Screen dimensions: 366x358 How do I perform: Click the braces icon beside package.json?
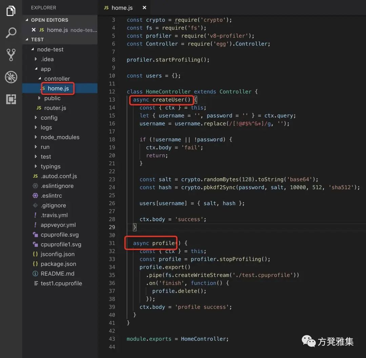point(35,264)
